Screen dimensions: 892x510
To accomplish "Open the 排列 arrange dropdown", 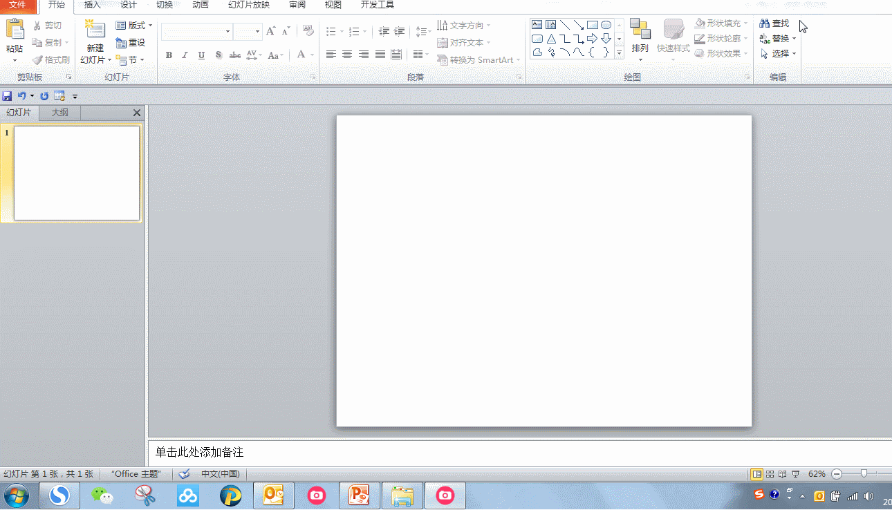I will 640,40.
